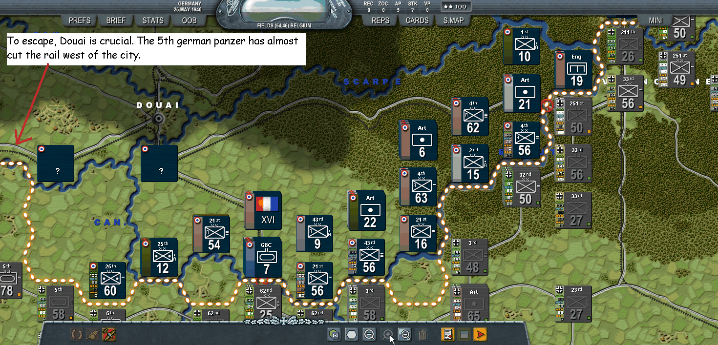Screen dimensions: 718x345
Task: Toggle the MINI map button
Action: click(x=656, y=20)
